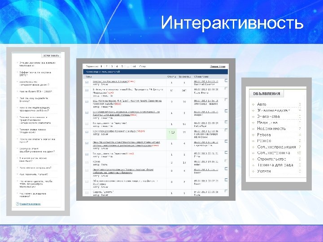323x242 pixels.
Task: Open the Авто announcements category
Action: click(x=262, y=104)
